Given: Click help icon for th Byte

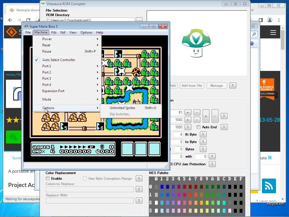Looking at the screenshot, I should coord(203,134).
